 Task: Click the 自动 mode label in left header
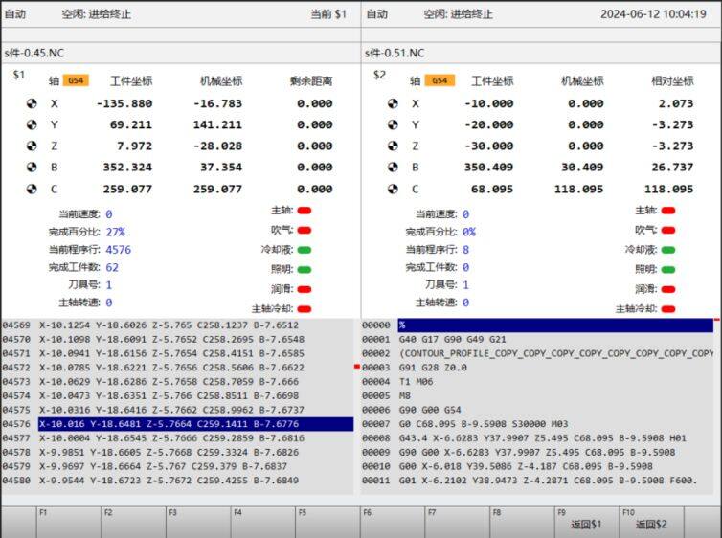click(x=15, y=14)
